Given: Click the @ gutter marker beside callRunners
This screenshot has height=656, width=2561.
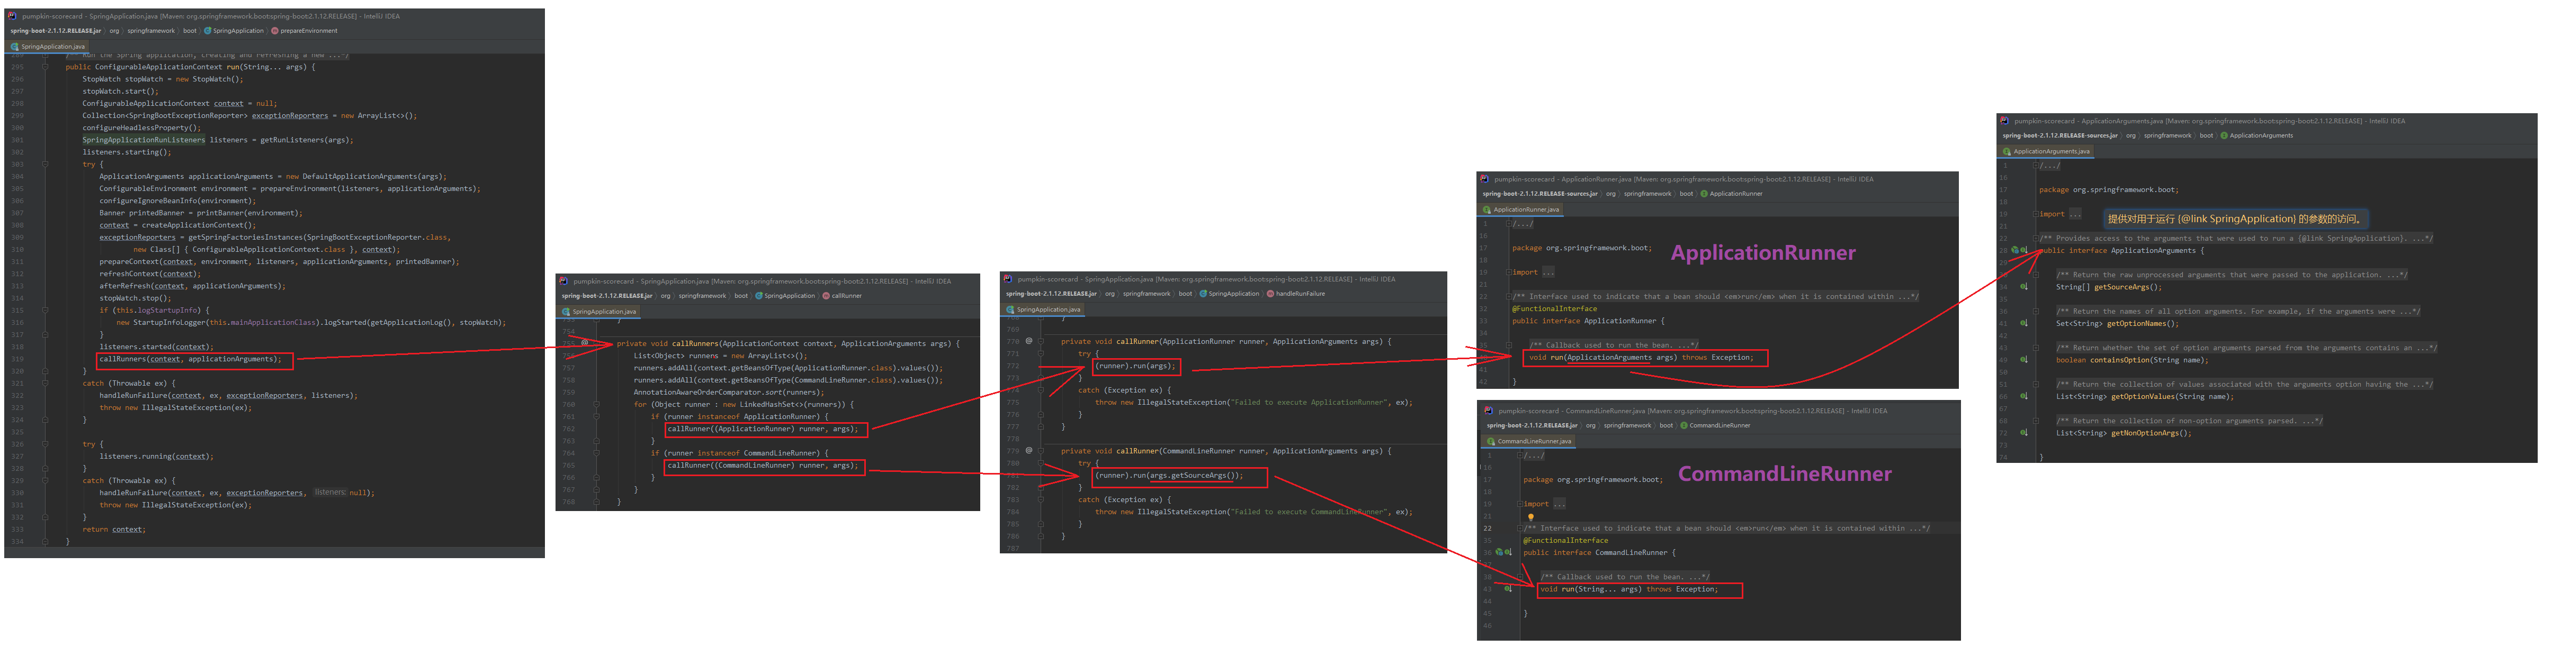Looking at the screenshot, I should (x=585, y=343).
